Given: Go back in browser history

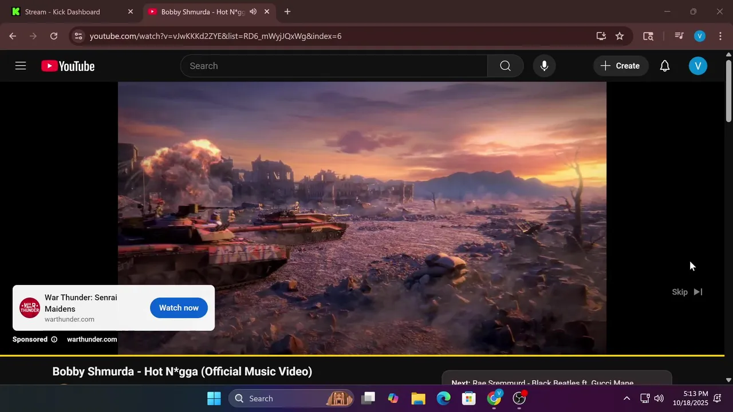Looking at the screenshot, I should 13,36.
